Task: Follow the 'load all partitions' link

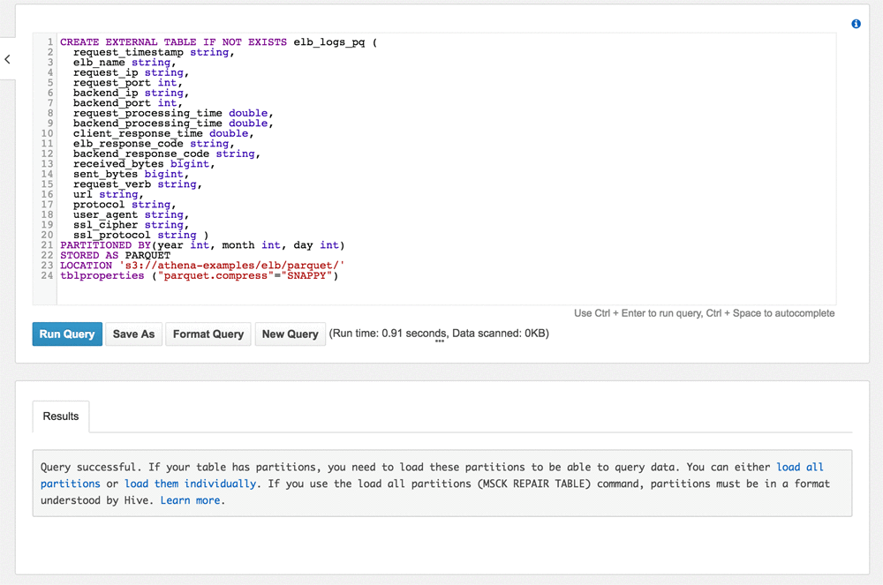Action: pyautogui.click(x=432, y=476)
